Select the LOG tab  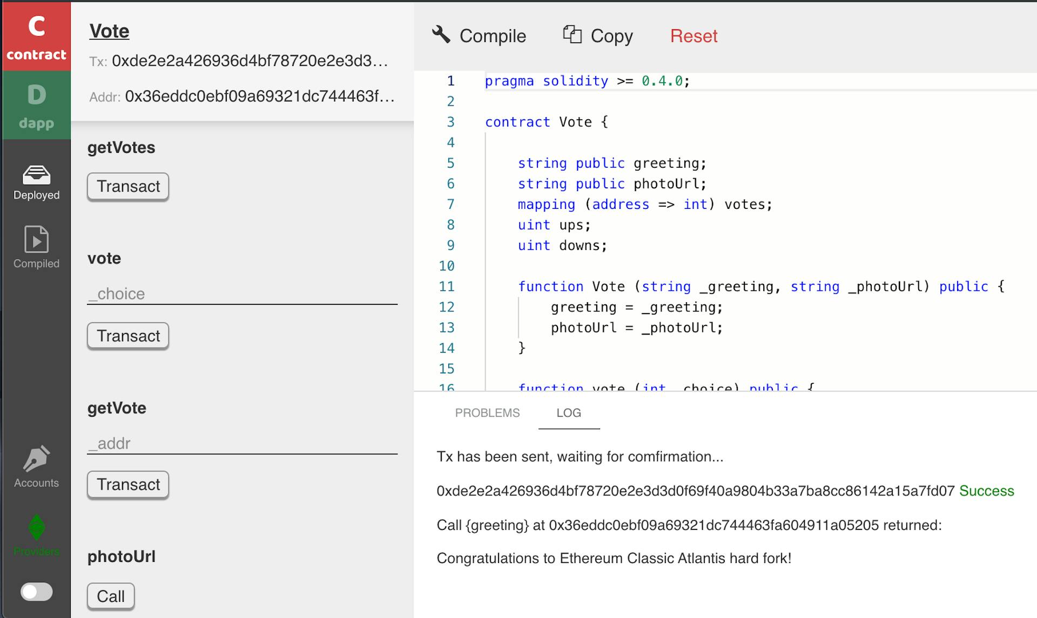pyautogui.click(x=569, y=413)
